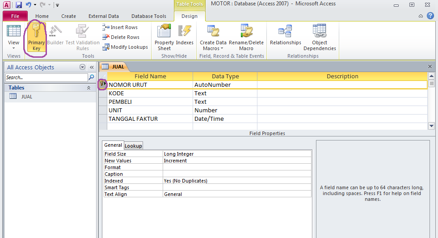Viewport: 438px width, 238px height.
Task: Switch to Database Tools tab
Action: pyautogui.click(x=148, y=16)
